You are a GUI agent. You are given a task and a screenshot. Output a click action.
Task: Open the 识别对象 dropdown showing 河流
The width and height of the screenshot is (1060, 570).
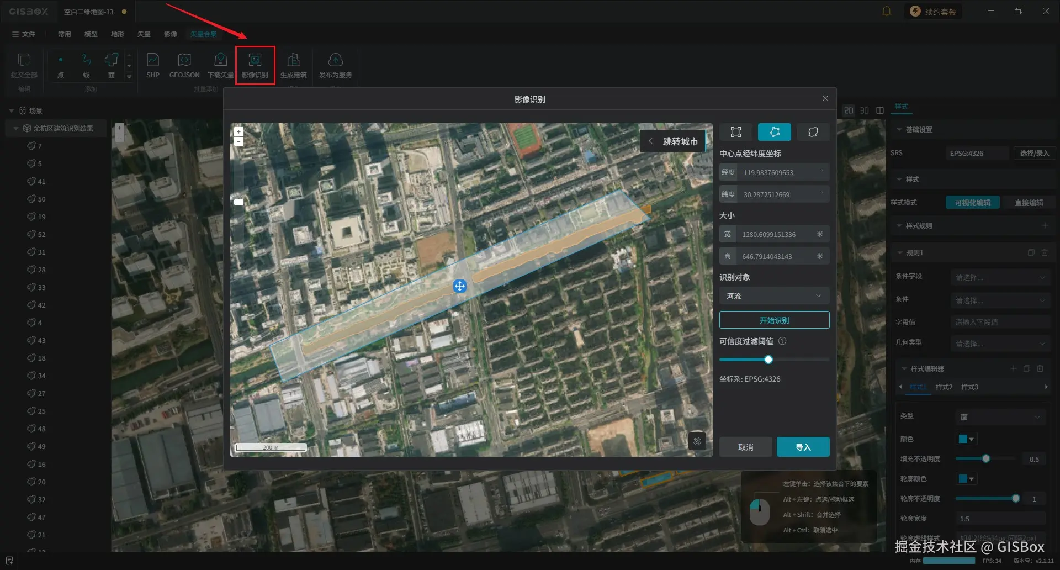point(774,296)
